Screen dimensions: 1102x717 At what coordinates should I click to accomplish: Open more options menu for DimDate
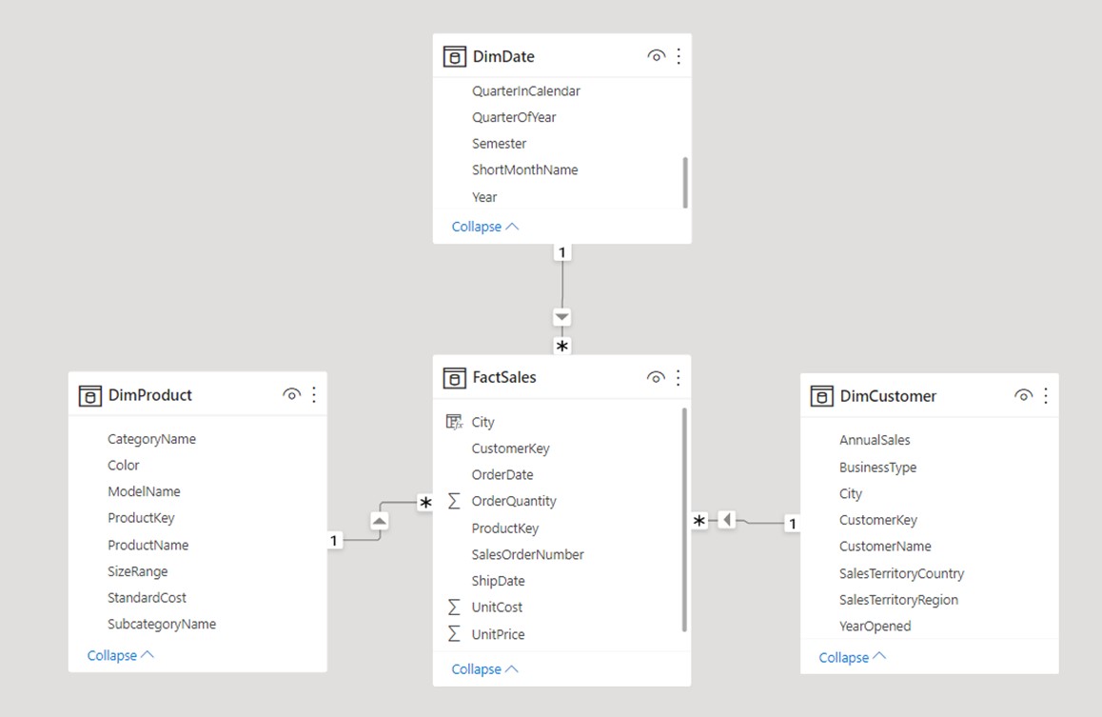[x=679, y=56]
